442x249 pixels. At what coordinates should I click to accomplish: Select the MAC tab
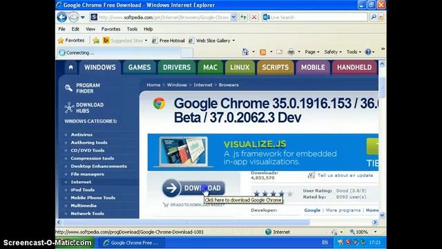click(x=210, y=68)
